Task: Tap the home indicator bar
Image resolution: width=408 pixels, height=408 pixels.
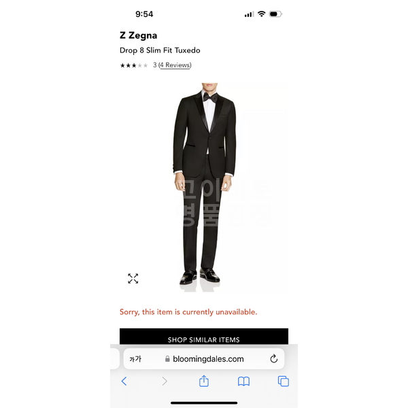Action: point(204,403)
